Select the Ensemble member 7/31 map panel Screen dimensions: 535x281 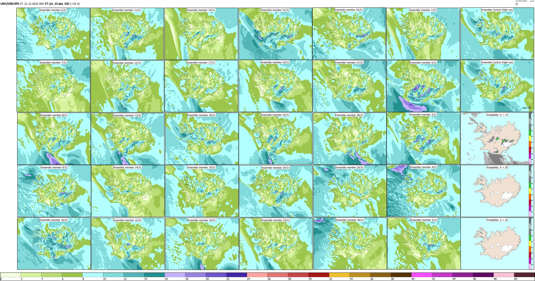point(53,86)
